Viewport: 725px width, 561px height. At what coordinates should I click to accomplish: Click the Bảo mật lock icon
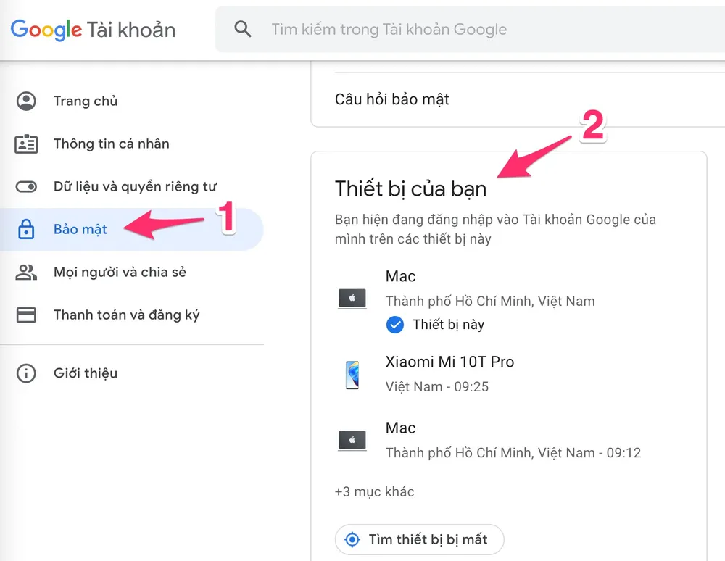(x=26, y=229)
